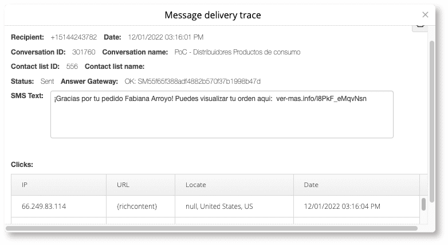The image size is (448, 245).
Task: Click the Contact list ID value 556
Action: tap(72, 67)
